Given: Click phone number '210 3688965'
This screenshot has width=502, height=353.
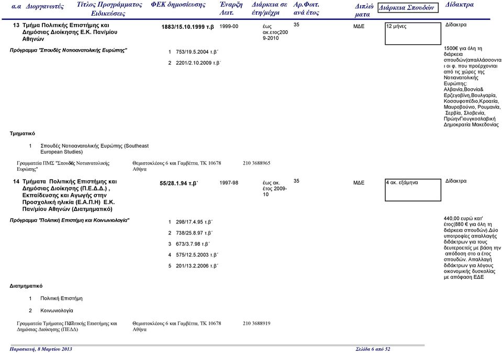Looking at the screenshot, I should point(256,163).
